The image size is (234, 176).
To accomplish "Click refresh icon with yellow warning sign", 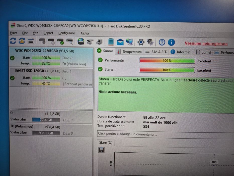I will tap(22, 41).
